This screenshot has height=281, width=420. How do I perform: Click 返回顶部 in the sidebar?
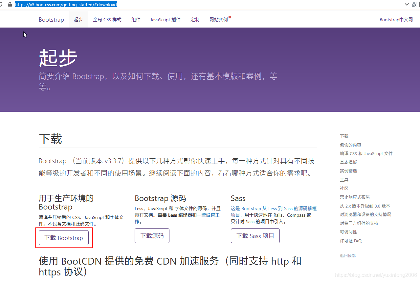pyautogui.click(x=347, y=255)
